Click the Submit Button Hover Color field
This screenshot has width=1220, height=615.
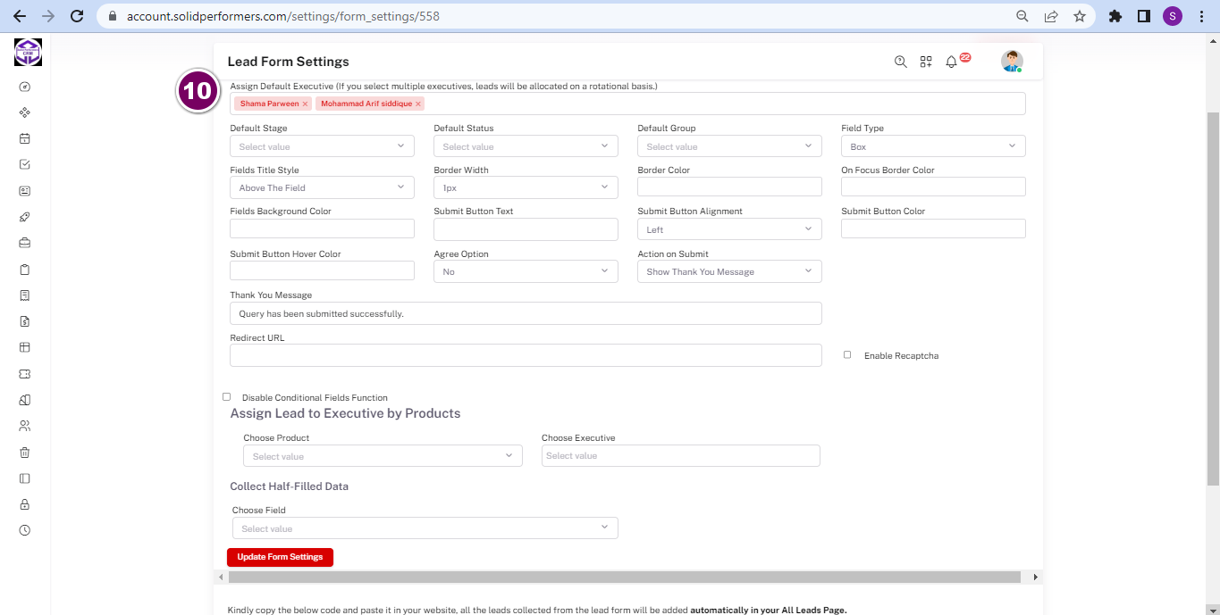[322, 270]
